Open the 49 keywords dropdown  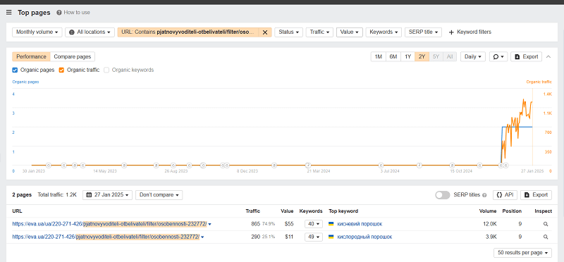(313, 237)
